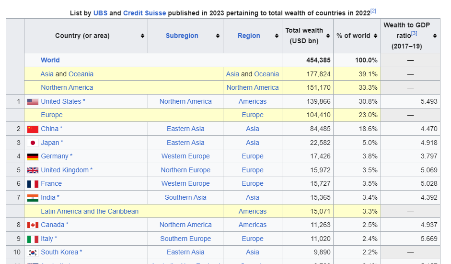Open the South Korea country link
The width and height of the screenshot is (451, 264).
pos(59,252)
